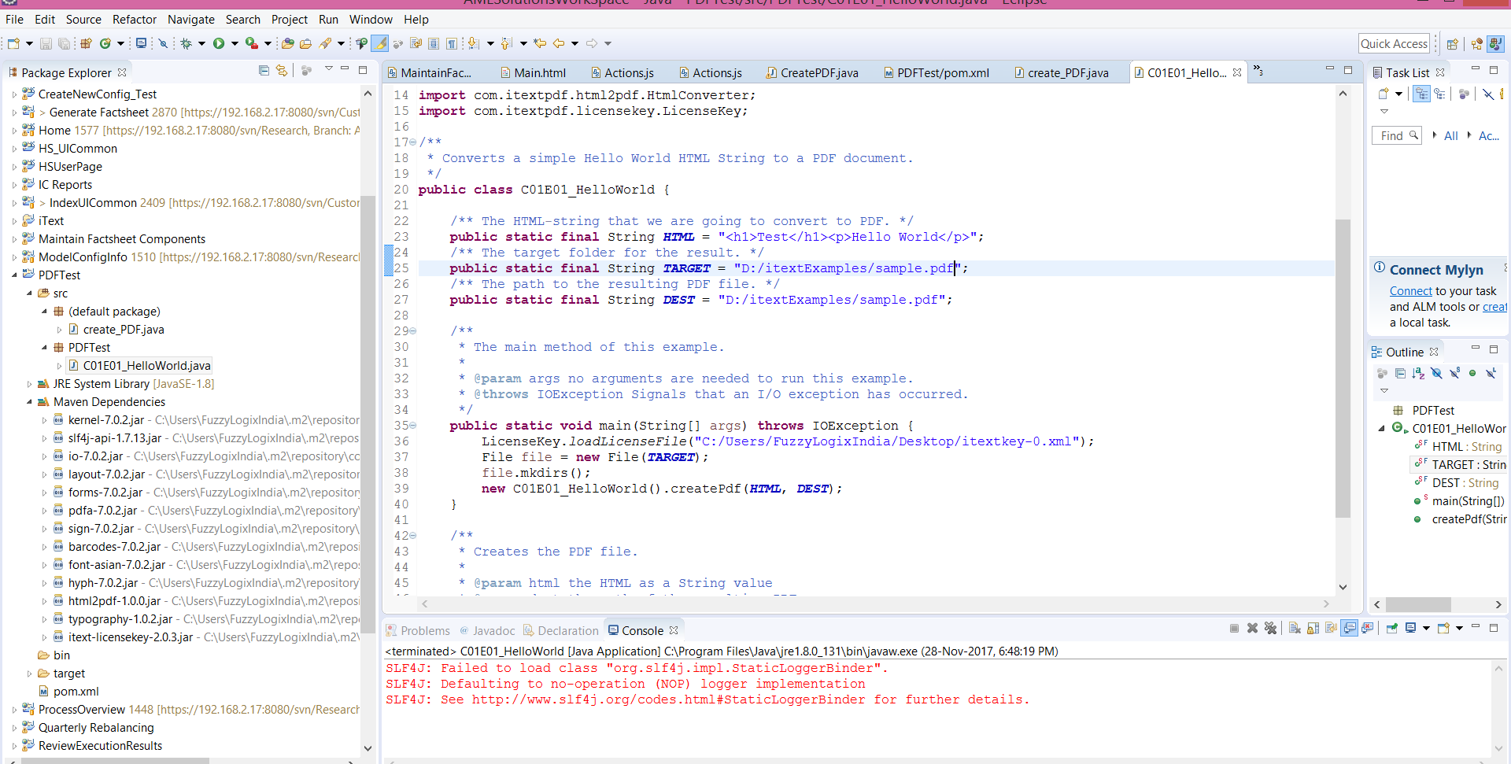This screenshot has height=764, width=1511.
Task: Switch to Java EE perspective icon
Action: 1476,44
